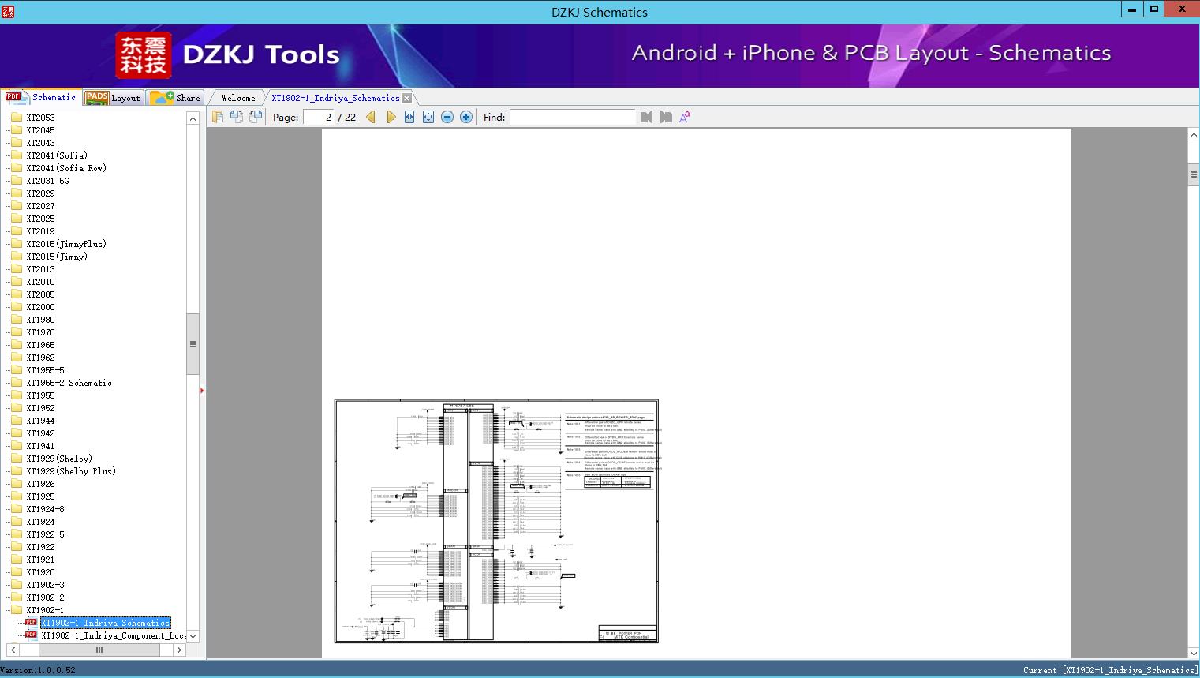Toggle the match case search icon
The height and width of the screenshot is (678, 1200).
tap(685, 117)
